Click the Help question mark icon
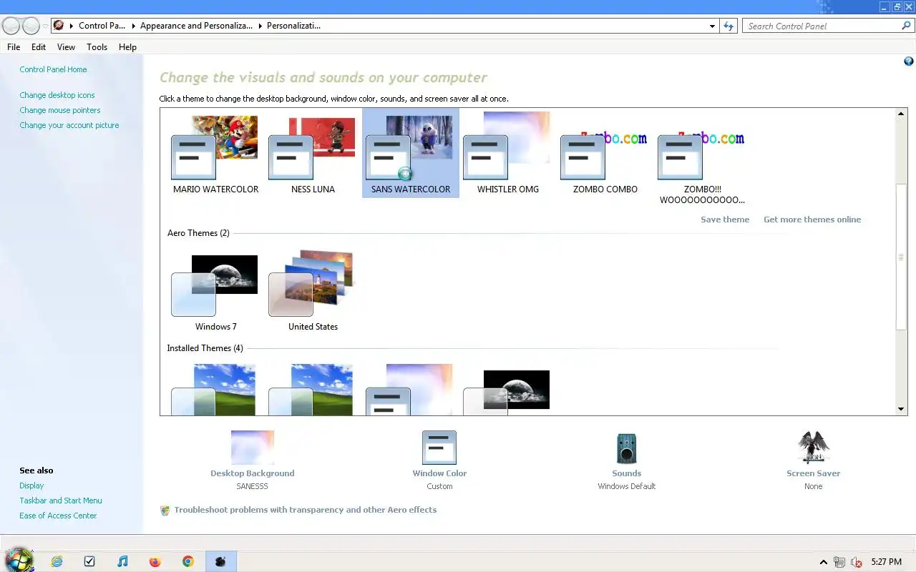The height and width of the screenshot is (572, 916). (x=908, y=62)
